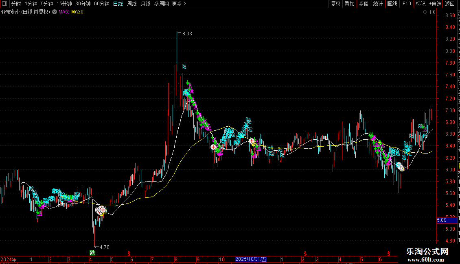Click the MA5: indicator label
Viewport: 460px width, 264px height.
pos(64,12)
